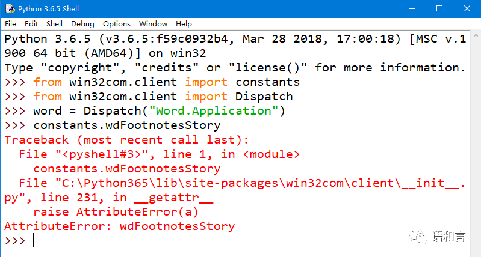
Task: Open the Shell menu
Action: (54, 24)
